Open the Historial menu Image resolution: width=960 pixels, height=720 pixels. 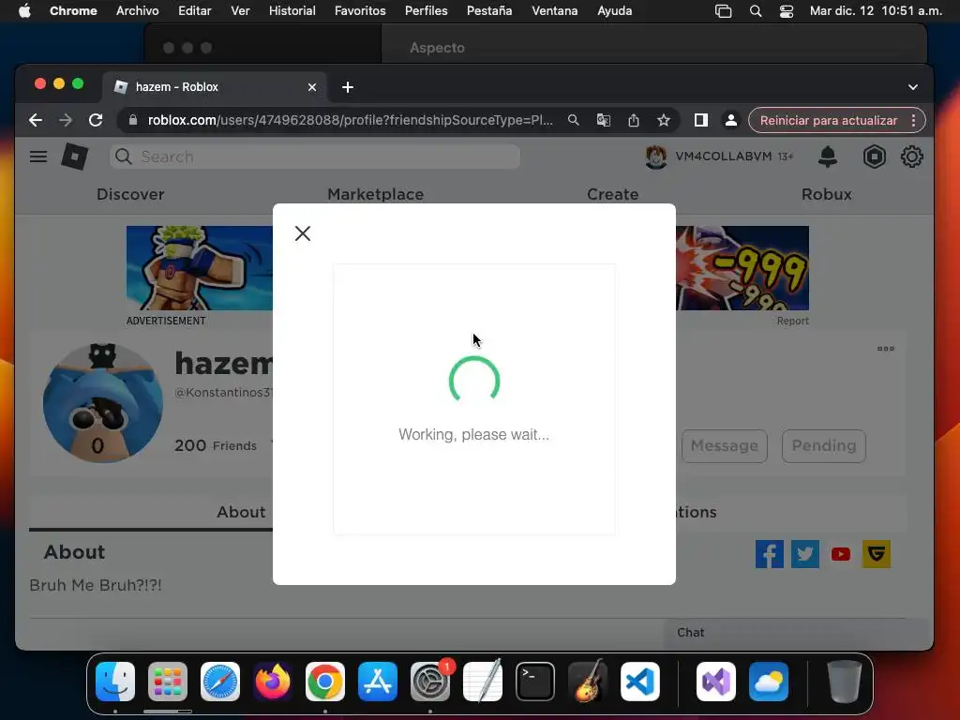click(x=292, y=11)
